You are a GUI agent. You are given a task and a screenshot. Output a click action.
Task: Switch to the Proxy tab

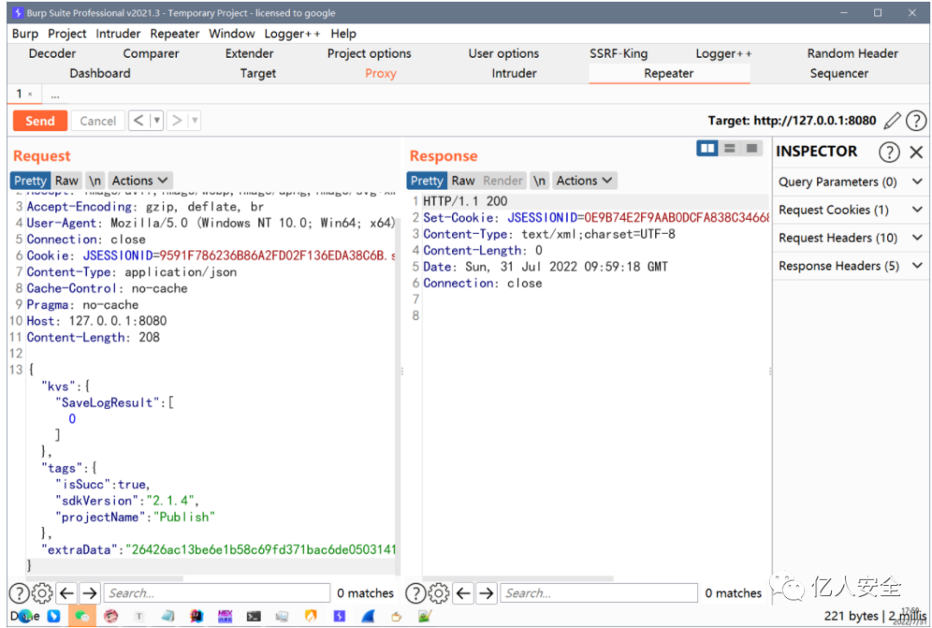(381, 73)
